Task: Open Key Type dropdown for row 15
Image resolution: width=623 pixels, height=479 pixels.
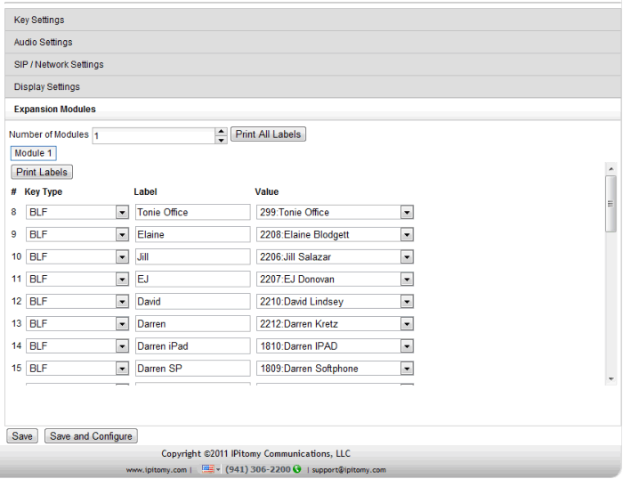Action: [77, 368]
